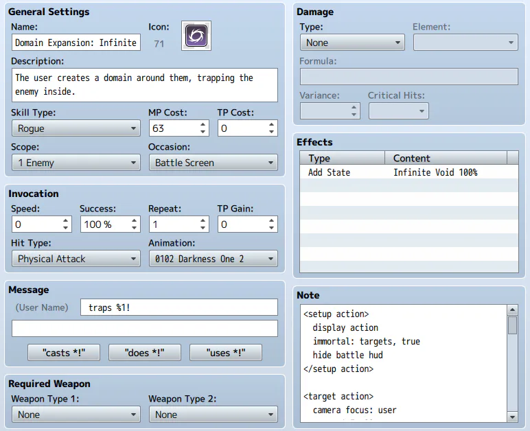Decrease TP Cost with down arrow

[x=271, y=132]
